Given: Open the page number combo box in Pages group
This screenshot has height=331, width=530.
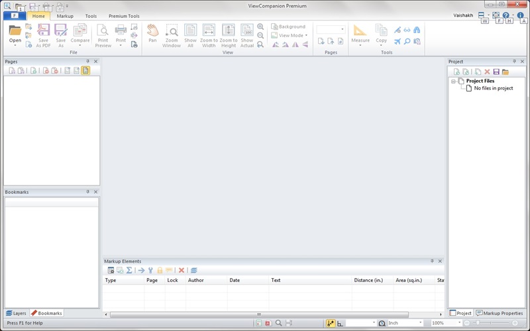Looking at the screenshot, I should coord(331,29).
